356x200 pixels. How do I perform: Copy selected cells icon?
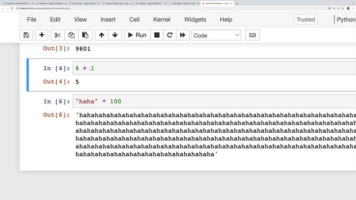coord(71,35)
